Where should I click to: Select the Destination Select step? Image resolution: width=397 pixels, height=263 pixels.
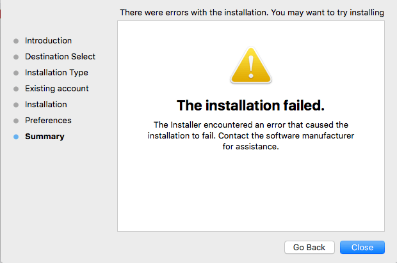[60, 57]
